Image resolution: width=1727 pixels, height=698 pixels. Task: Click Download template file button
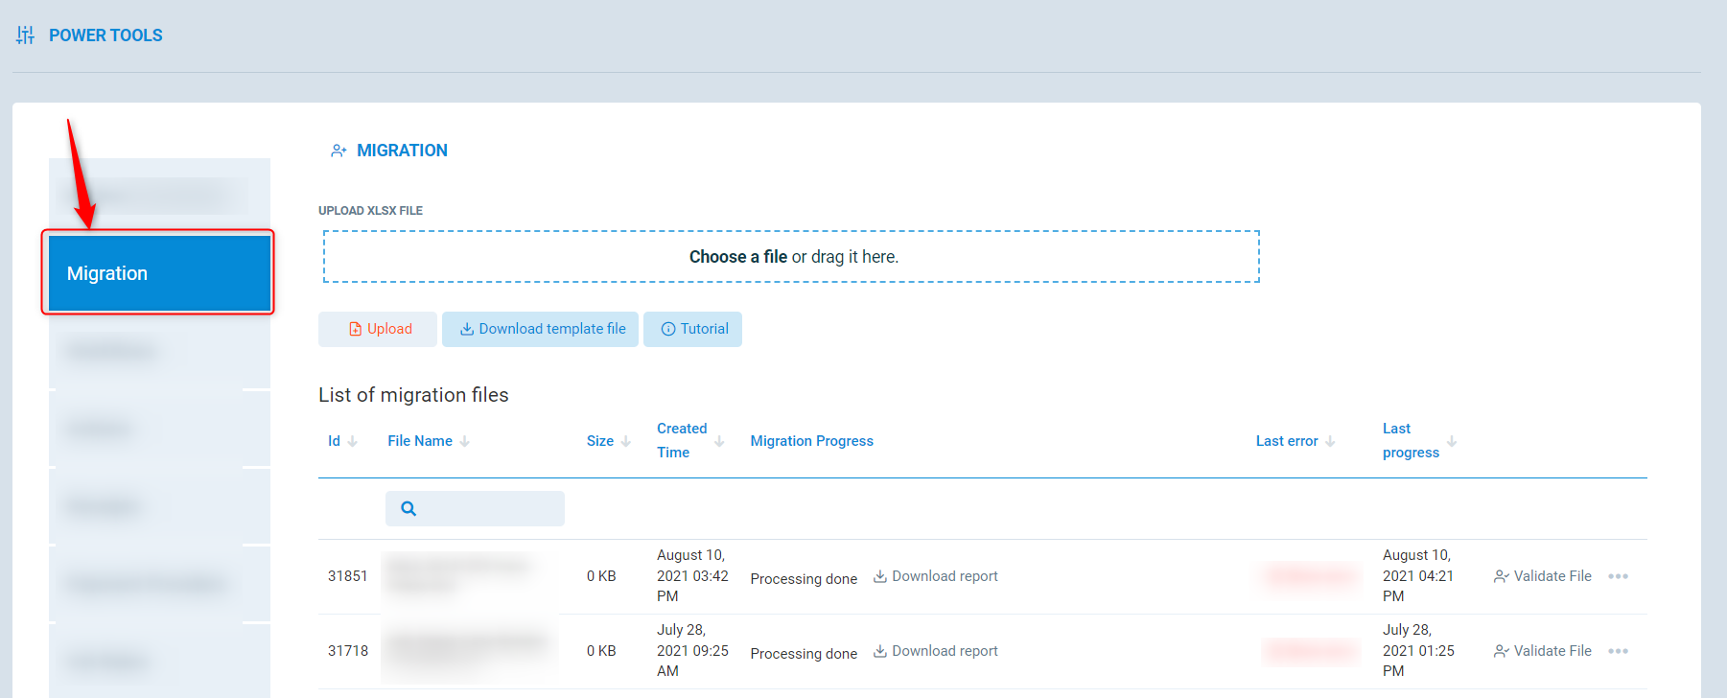(x=541, y=329)
